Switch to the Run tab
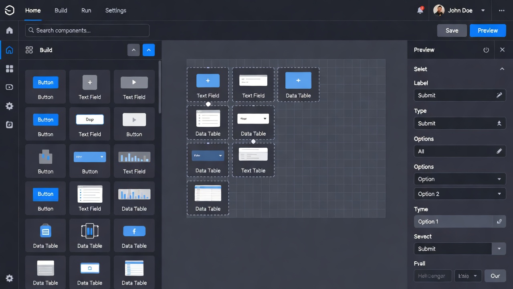Viewport: 513px width, 289px height. click(x=86, y=10)
